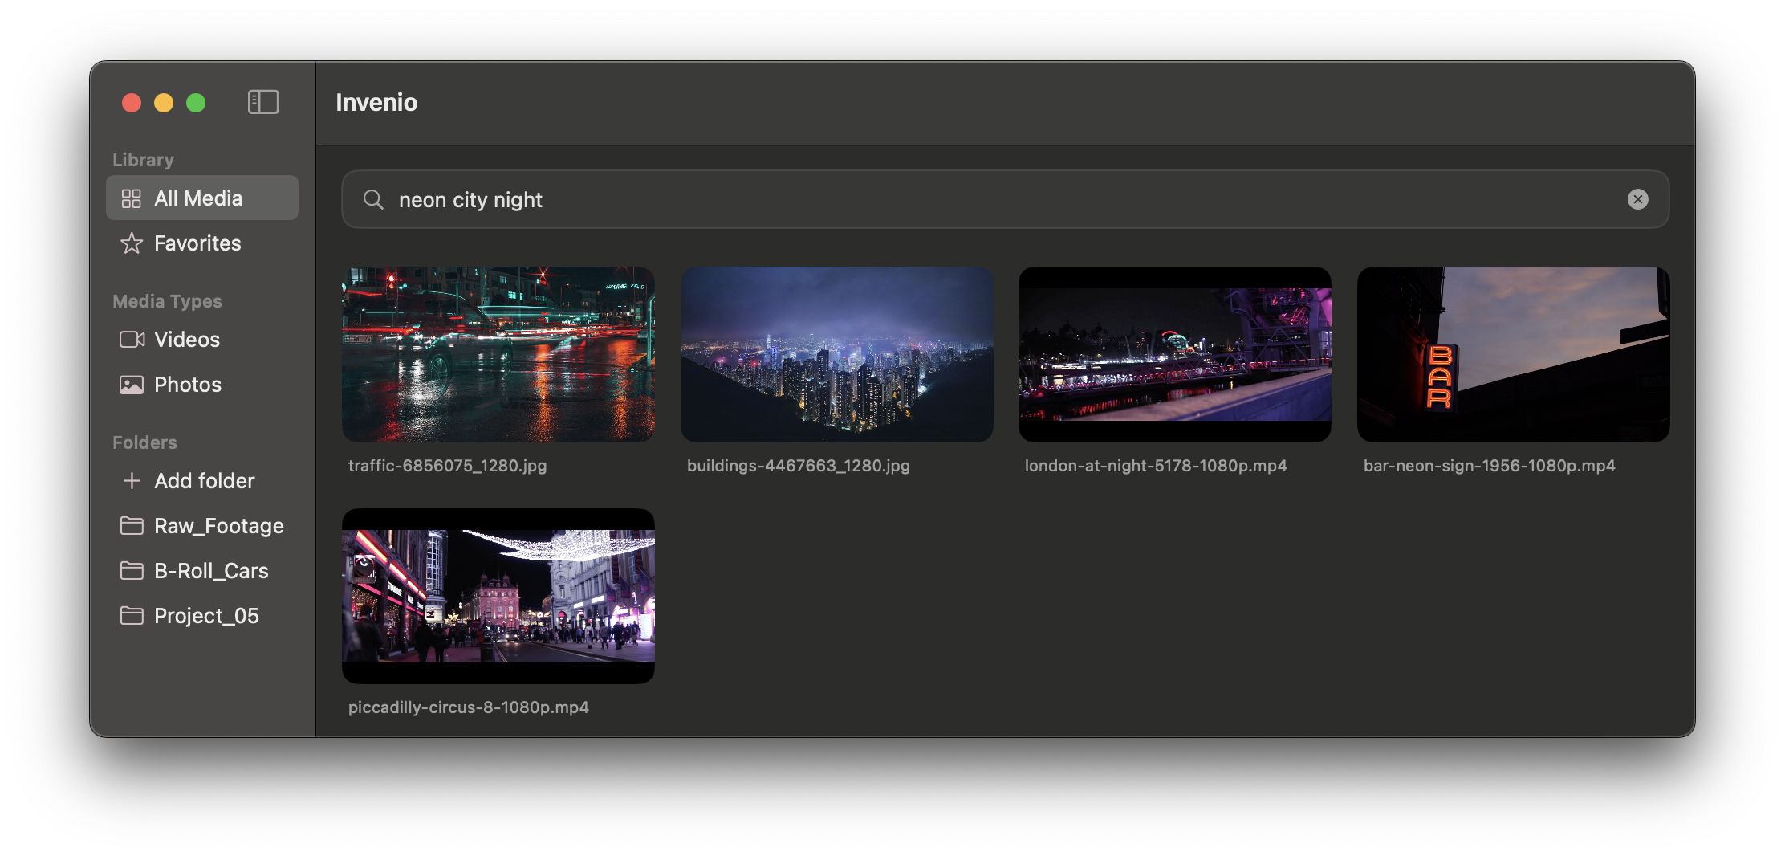
Task: Click the Photos picture icon
Action: click(132, 385)
